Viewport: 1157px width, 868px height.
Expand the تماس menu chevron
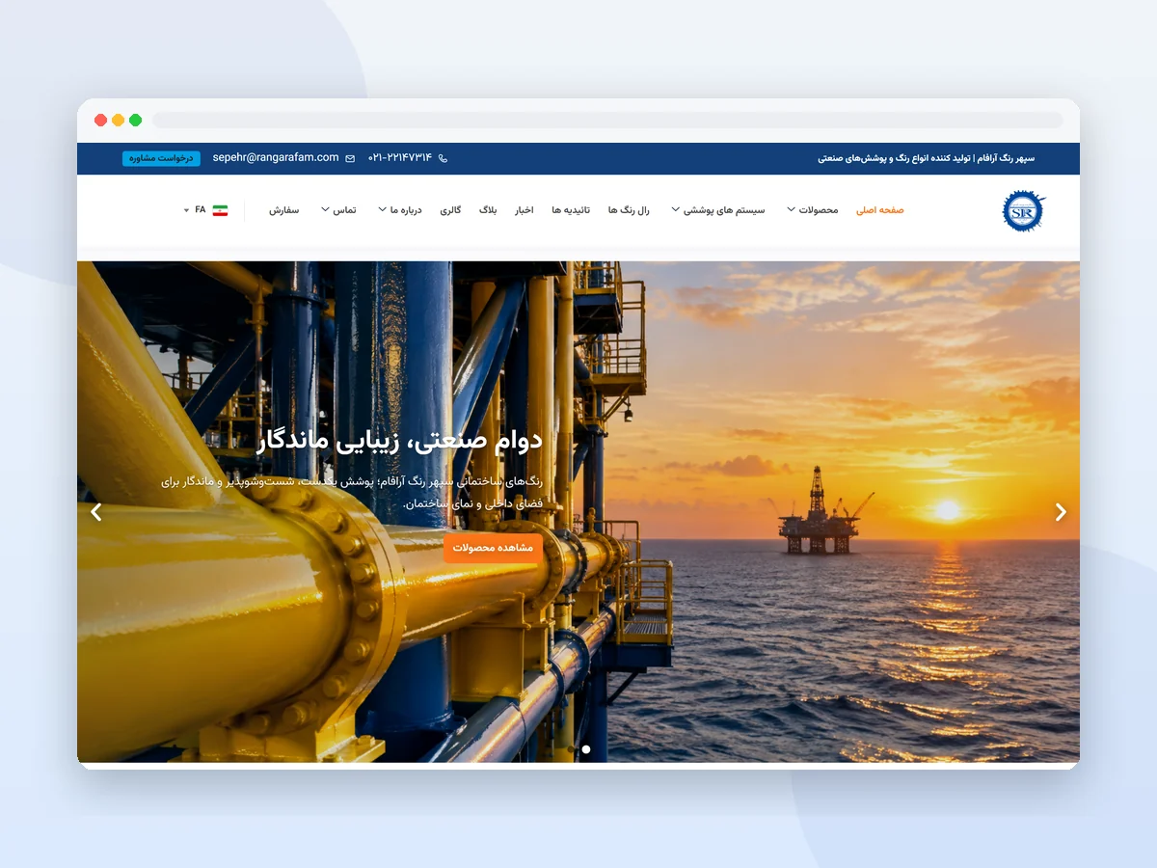pos(325,210)
